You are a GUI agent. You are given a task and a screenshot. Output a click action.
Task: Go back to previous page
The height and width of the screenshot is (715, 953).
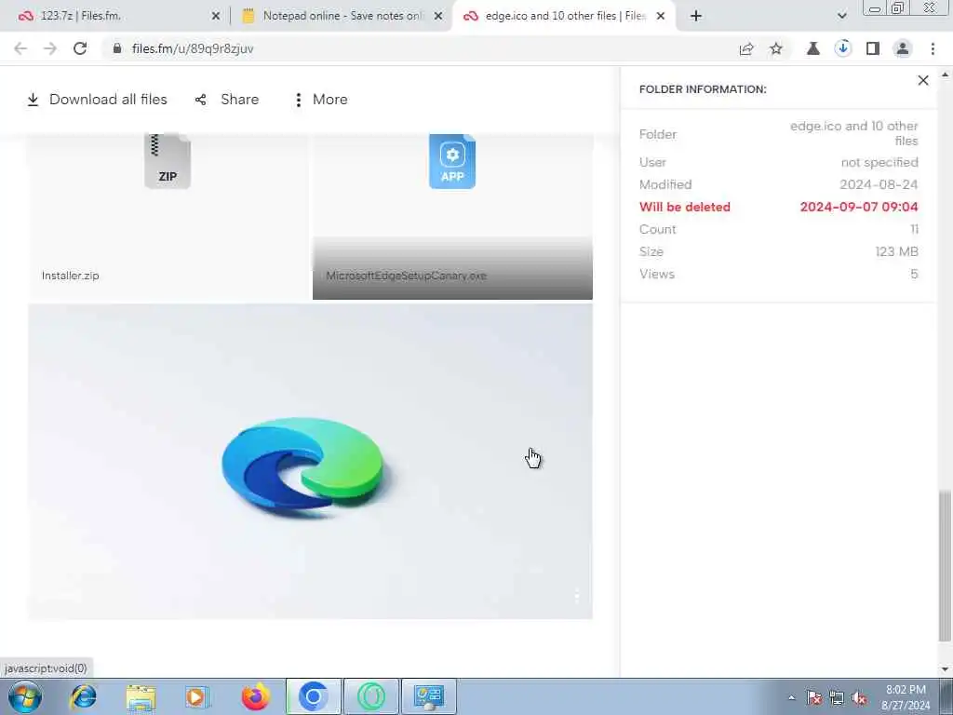[20, 48]
